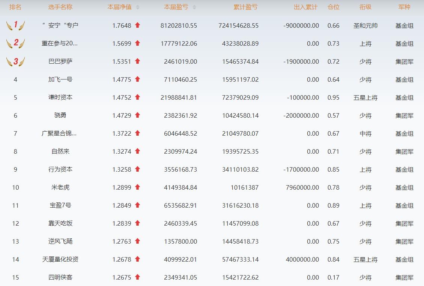Image resolution: width=424 pixels, height=286 pixels.
Task: Click red up arrow beside 1.3274
Action: pyautogui.click(x=137, y=151)
